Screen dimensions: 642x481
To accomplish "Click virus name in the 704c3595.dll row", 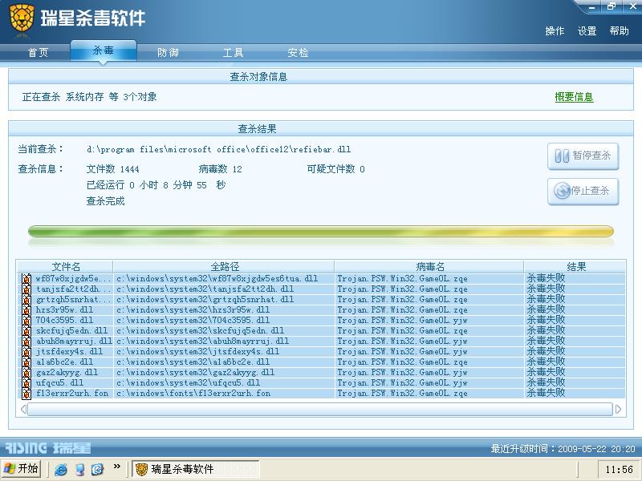I will (x=402, y=321).
